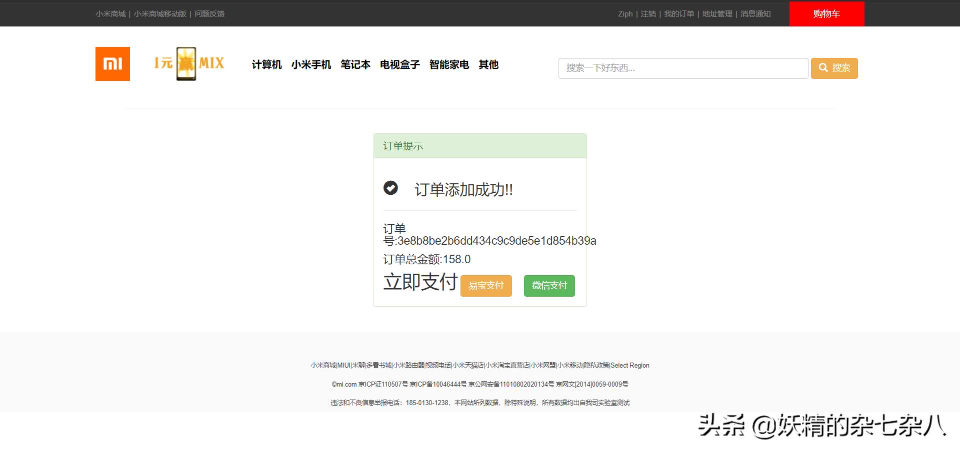This screenshot has height=451, width=960.
Task: Switch to the 电视盒子 category
Action: (x=399, y=65)
